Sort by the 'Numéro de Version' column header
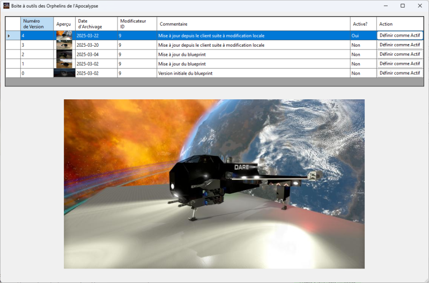The width and height of the screenshot is (429, 283). [x=37, y=24]
